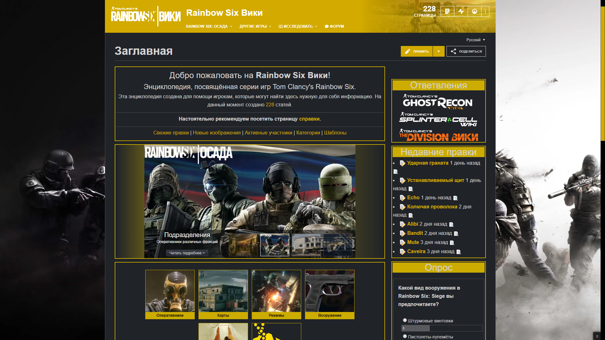Viewport: 605px width, 340px height.
Task: View diff page icon after Mute entry
Action: 452,243
